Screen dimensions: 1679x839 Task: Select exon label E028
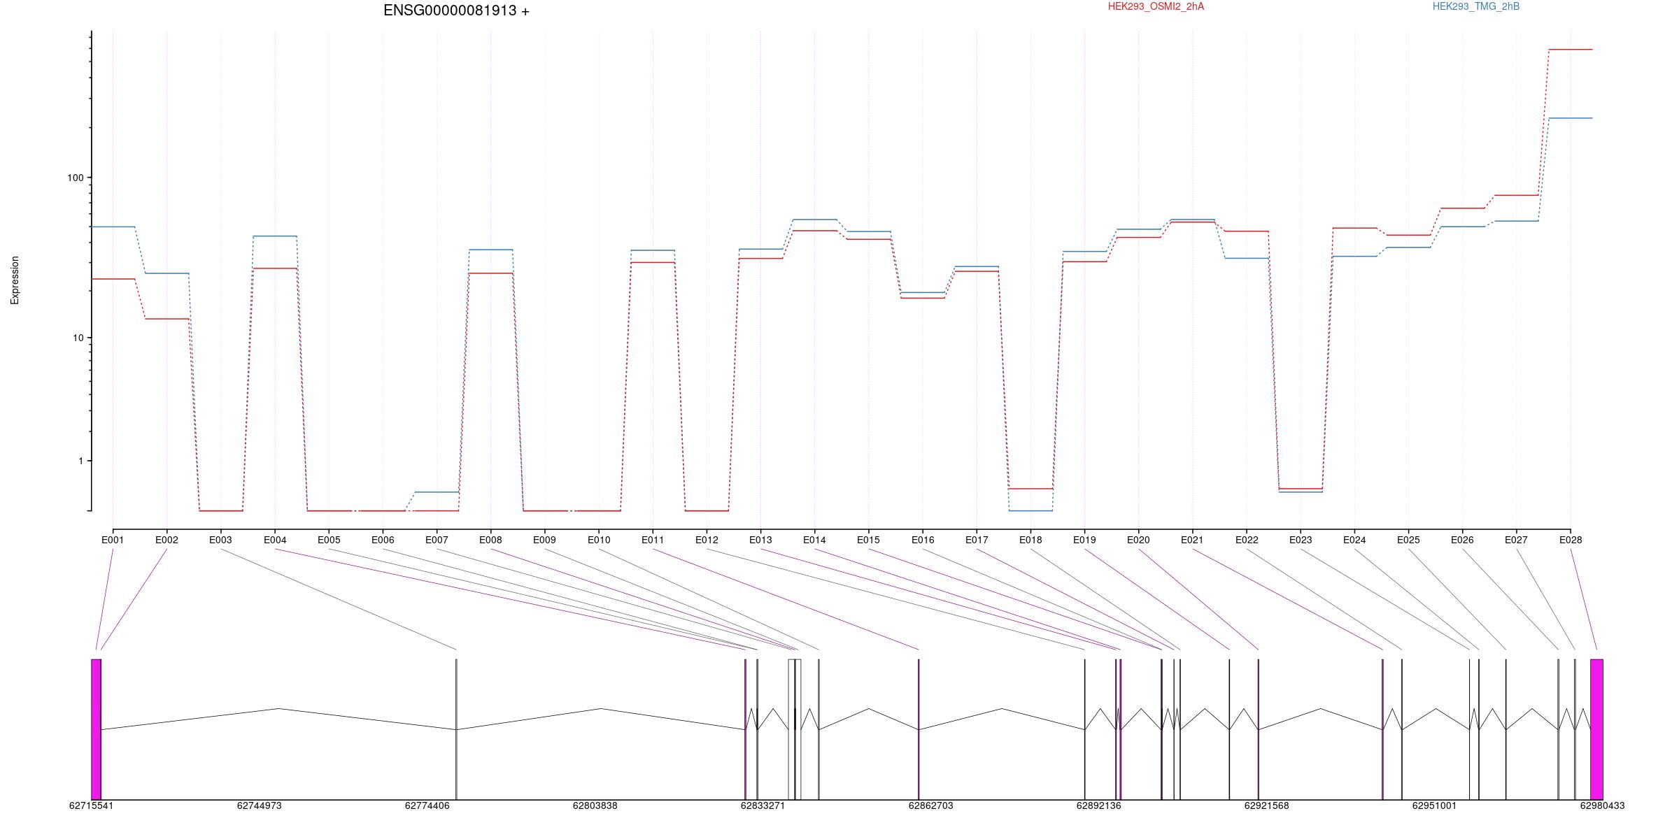pos(1571,540)
